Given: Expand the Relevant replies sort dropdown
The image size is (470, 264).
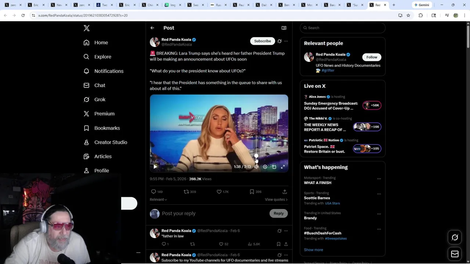Looking at the screenshot, I should [x=158, y=199].
